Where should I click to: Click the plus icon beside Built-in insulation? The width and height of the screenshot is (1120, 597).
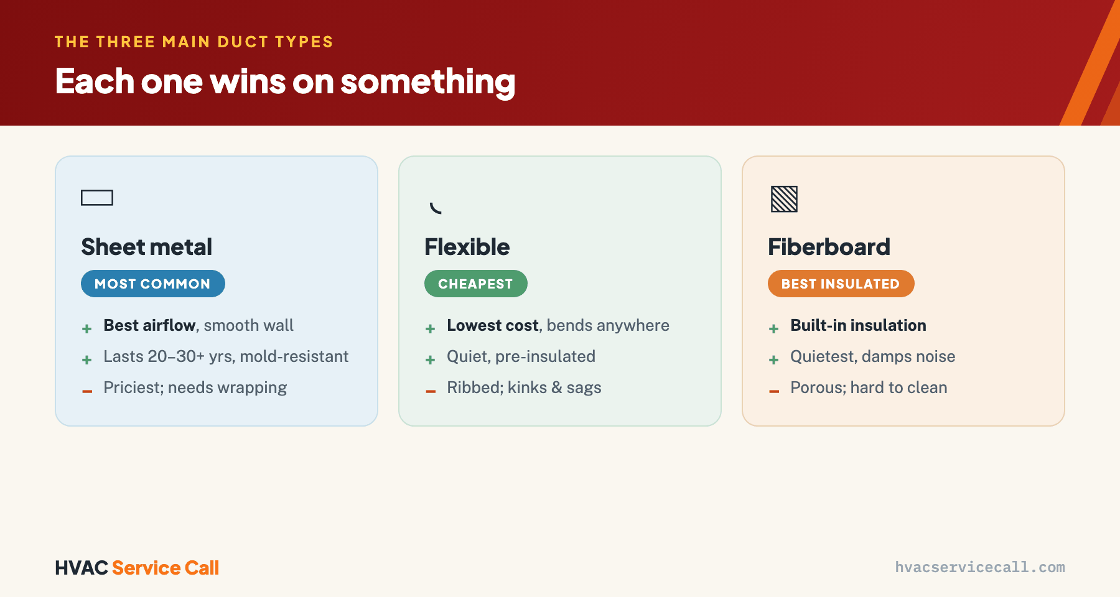[774, 328]
